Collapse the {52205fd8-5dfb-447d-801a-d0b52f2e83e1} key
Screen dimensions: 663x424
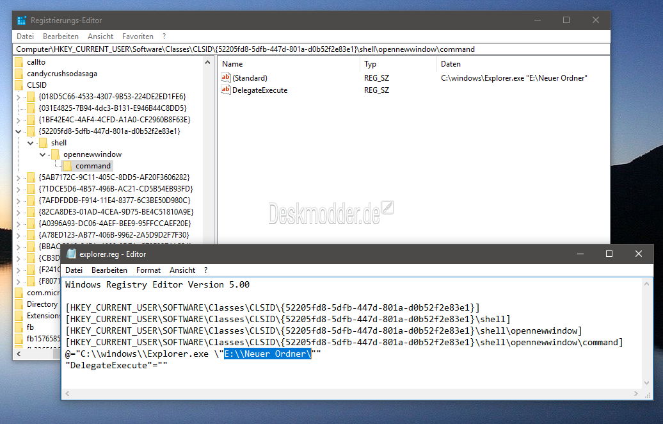pos(18,131)
